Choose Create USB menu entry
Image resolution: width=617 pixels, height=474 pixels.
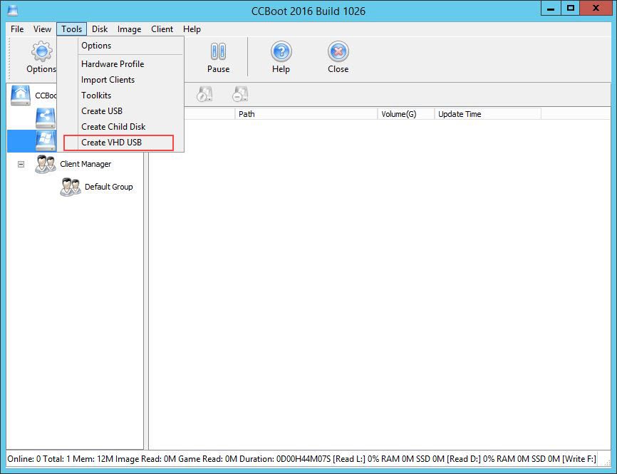[x=120, y=111]
